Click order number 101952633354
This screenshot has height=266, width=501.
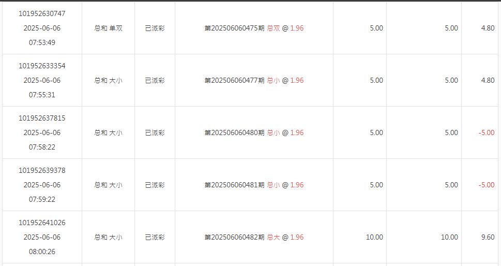42,66
